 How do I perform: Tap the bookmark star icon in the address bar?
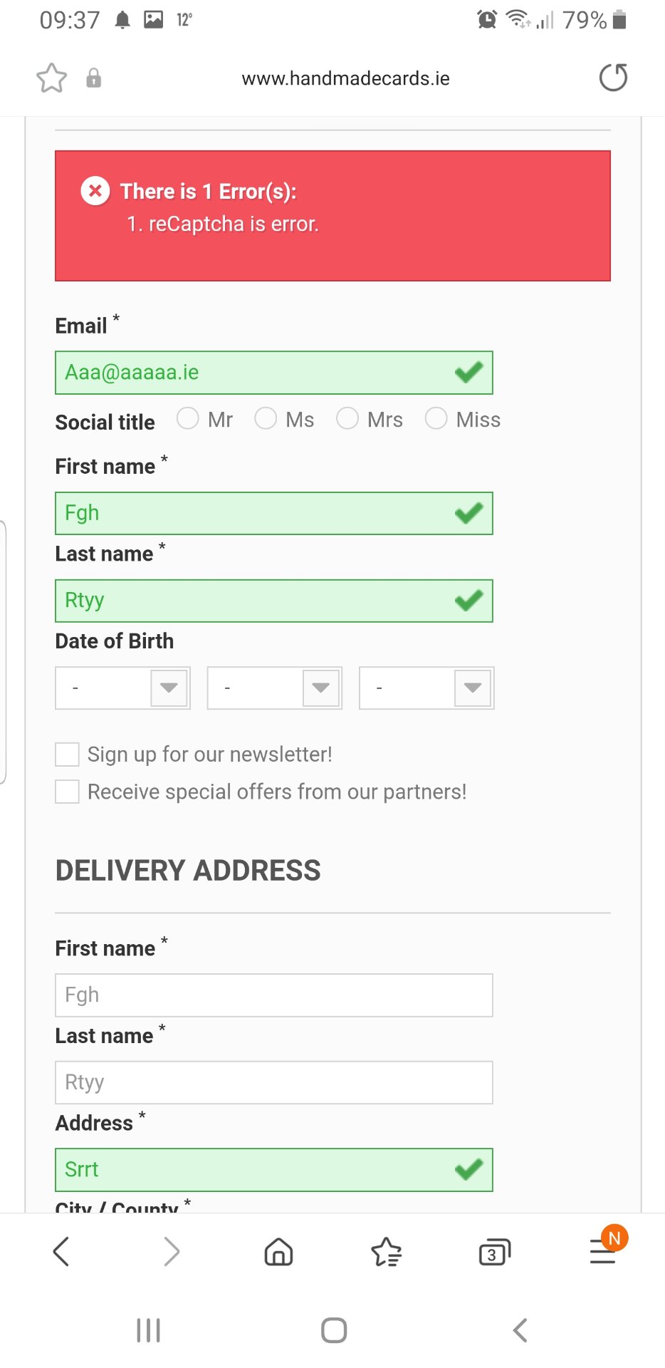click(51, 78)
